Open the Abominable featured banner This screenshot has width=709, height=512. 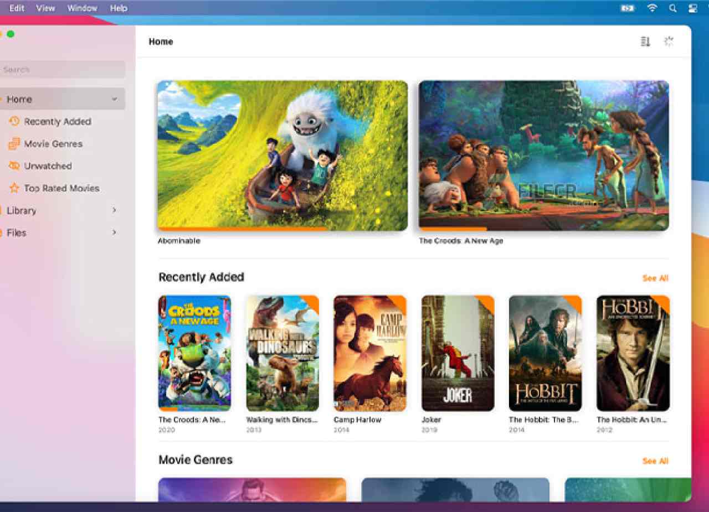282,155
